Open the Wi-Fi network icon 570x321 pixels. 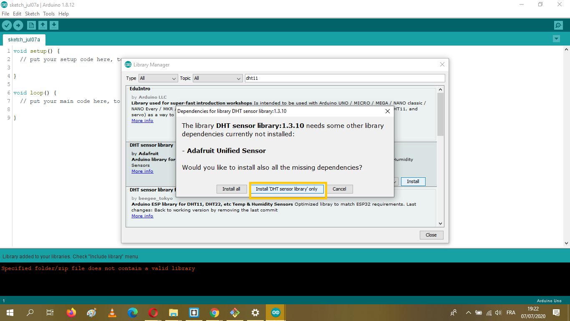click(x=489, y=313)
